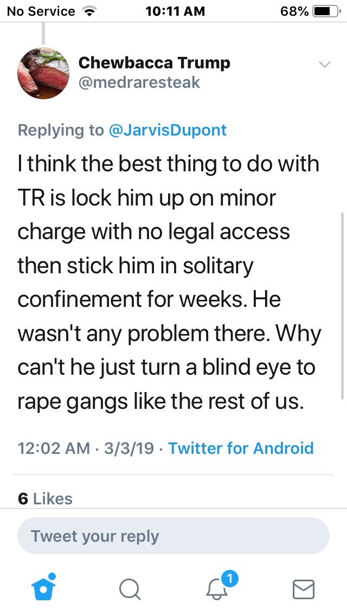Open Chewbacca Trump display name
Viewport: 347px width, 616px height.
155,63
